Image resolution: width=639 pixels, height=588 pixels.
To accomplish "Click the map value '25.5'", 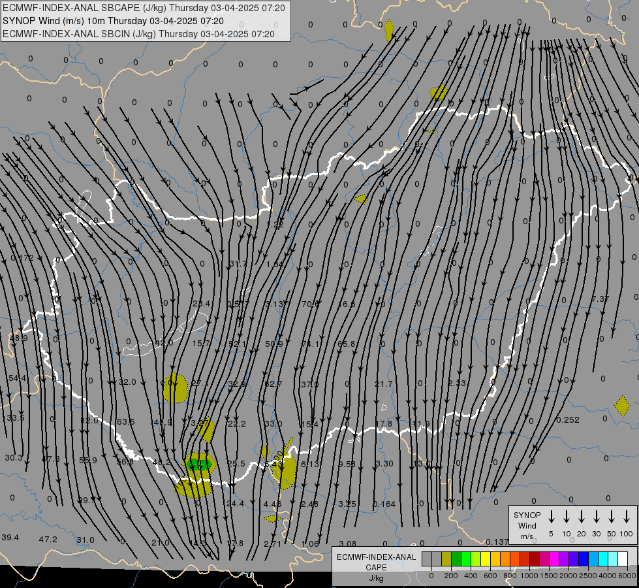I will point(236,464).
